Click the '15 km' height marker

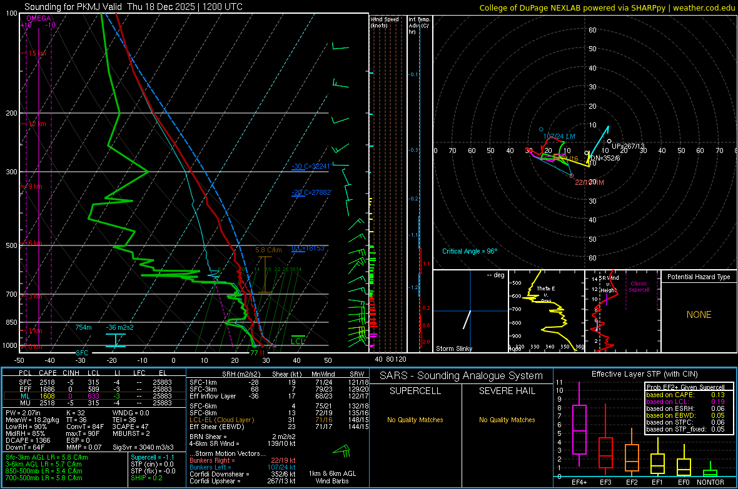[x=37, y=53]
